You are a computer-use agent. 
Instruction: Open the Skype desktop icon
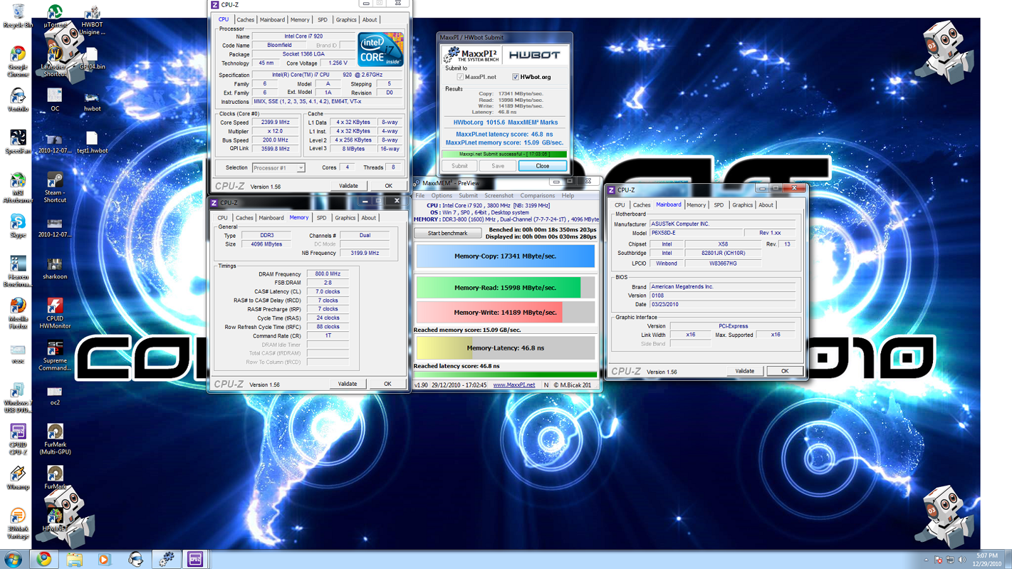click(18, 226)
